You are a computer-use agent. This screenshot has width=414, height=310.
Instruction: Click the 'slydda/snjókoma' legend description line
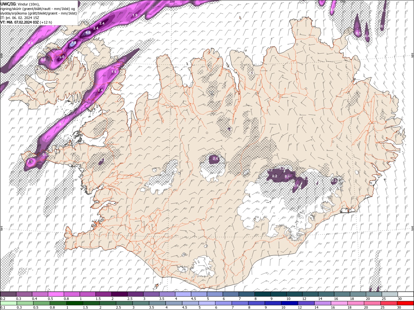point(38,13)
